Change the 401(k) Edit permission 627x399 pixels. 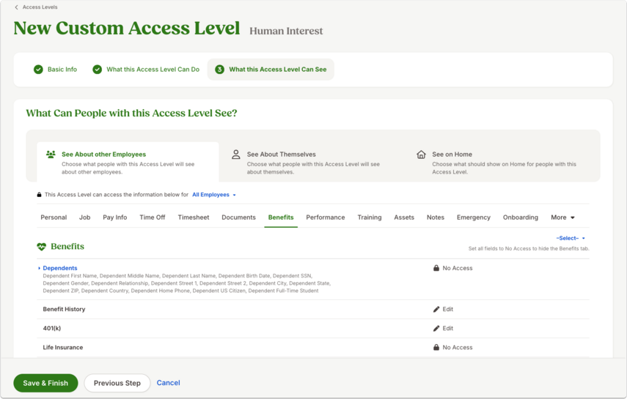pyautogui.click(x=443, y=328)
